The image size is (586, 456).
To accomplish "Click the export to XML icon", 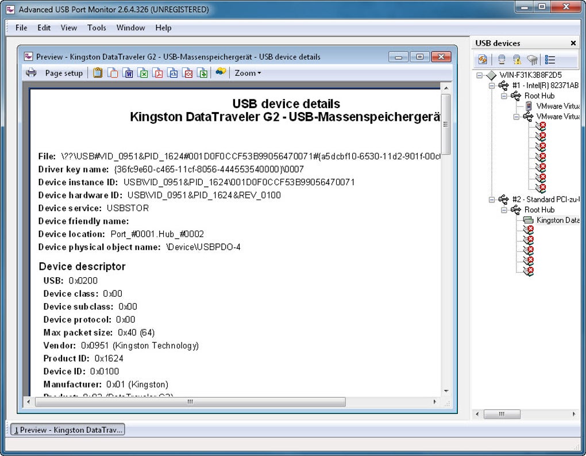I will [x=188, y=72].
